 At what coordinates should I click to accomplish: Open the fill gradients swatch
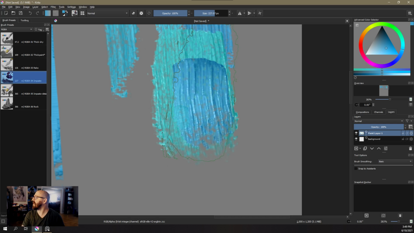click(48, 13)
